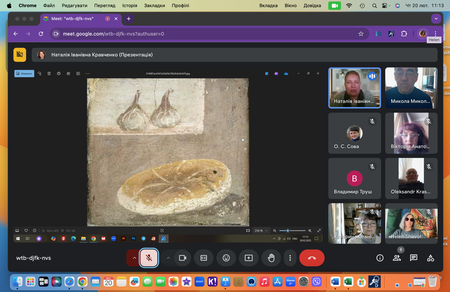
Task: Click zoom out magnifier in photo viewer
Action: [x=275, y=231]
